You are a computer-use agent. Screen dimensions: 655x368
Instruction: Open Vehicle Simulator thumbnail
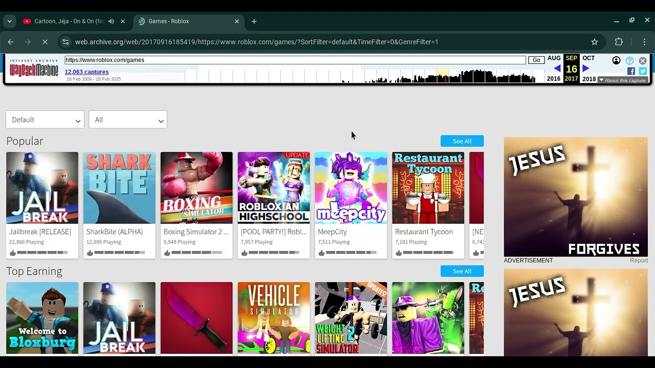274,318
